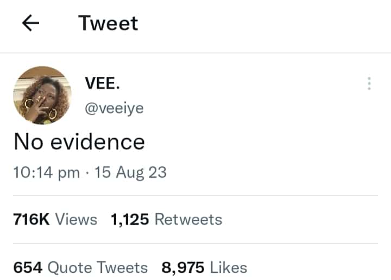Open VEE.'s profile picture
The image size is (391, 280).
pos(42,95)
